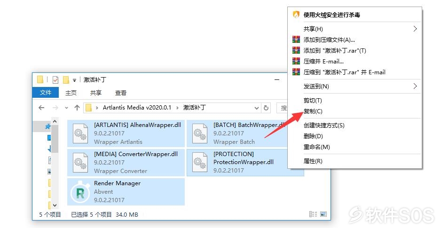Open the 共享 ribbon tab
441x228 pixels.
point(95,93)
